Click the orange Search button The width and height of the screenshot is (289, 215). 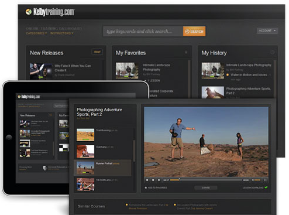tap(194, 31)
